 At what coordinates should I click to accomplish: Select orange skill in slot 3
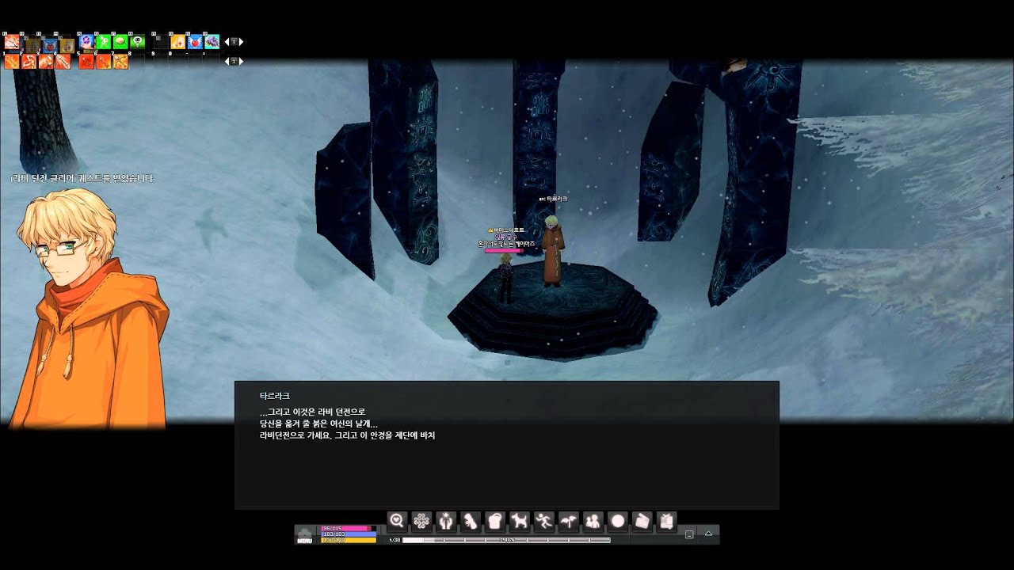[x=46, y=62]
